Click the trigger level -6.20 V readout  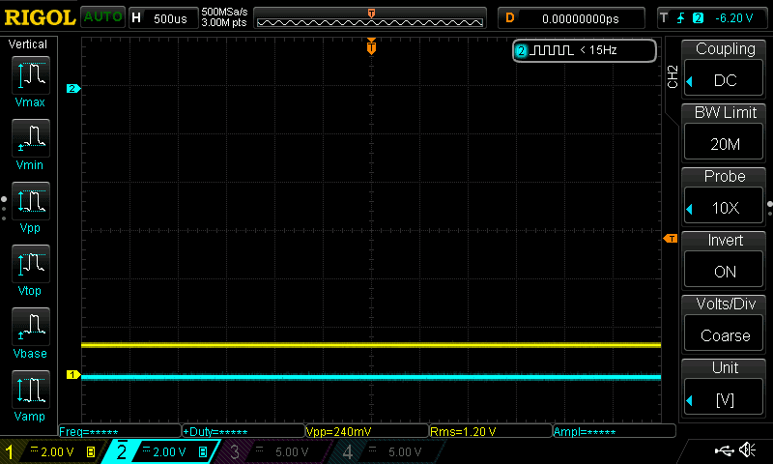(x=734, y=18)
